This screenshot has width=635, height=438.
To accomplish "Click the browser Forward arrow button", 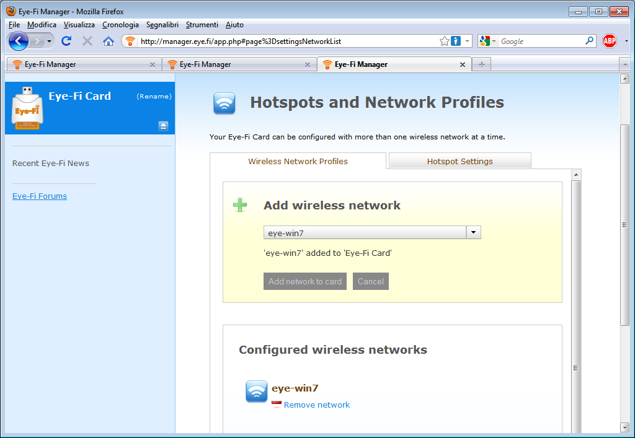I will (x=37, y=41).
